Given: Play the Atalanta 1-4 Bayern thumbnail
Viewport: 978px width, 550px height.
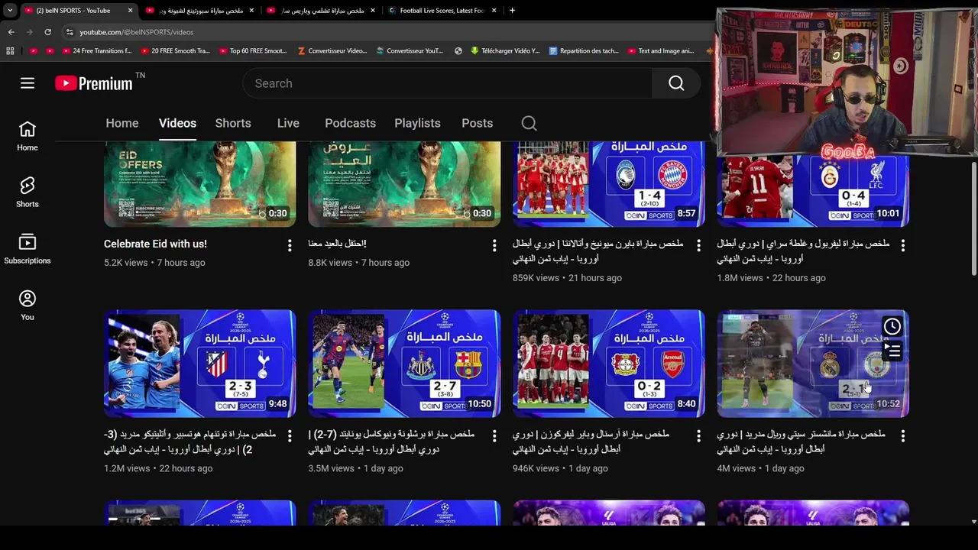Looking at the screenshot, I should click(x=608, y=184).
